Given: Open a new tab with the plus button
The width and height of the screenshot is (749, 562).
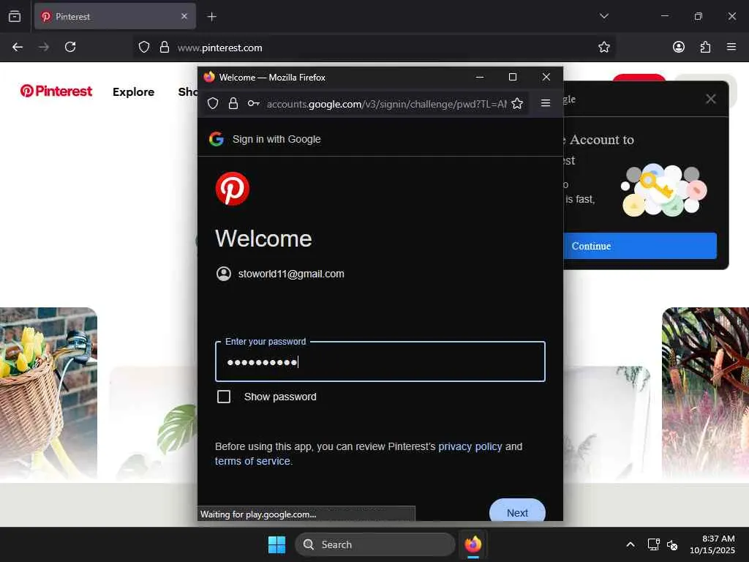Looking at the screenshot, I should [x=211, y=17].
